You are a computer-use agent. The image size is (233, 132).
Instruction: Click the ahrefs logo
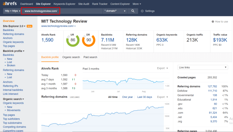coord(10,3)
